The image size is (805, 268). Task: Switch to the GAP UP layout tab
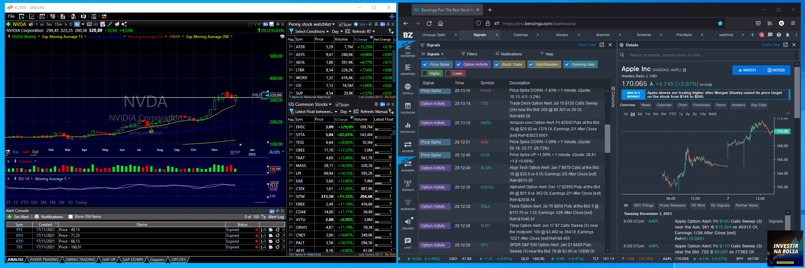[109, 260]
